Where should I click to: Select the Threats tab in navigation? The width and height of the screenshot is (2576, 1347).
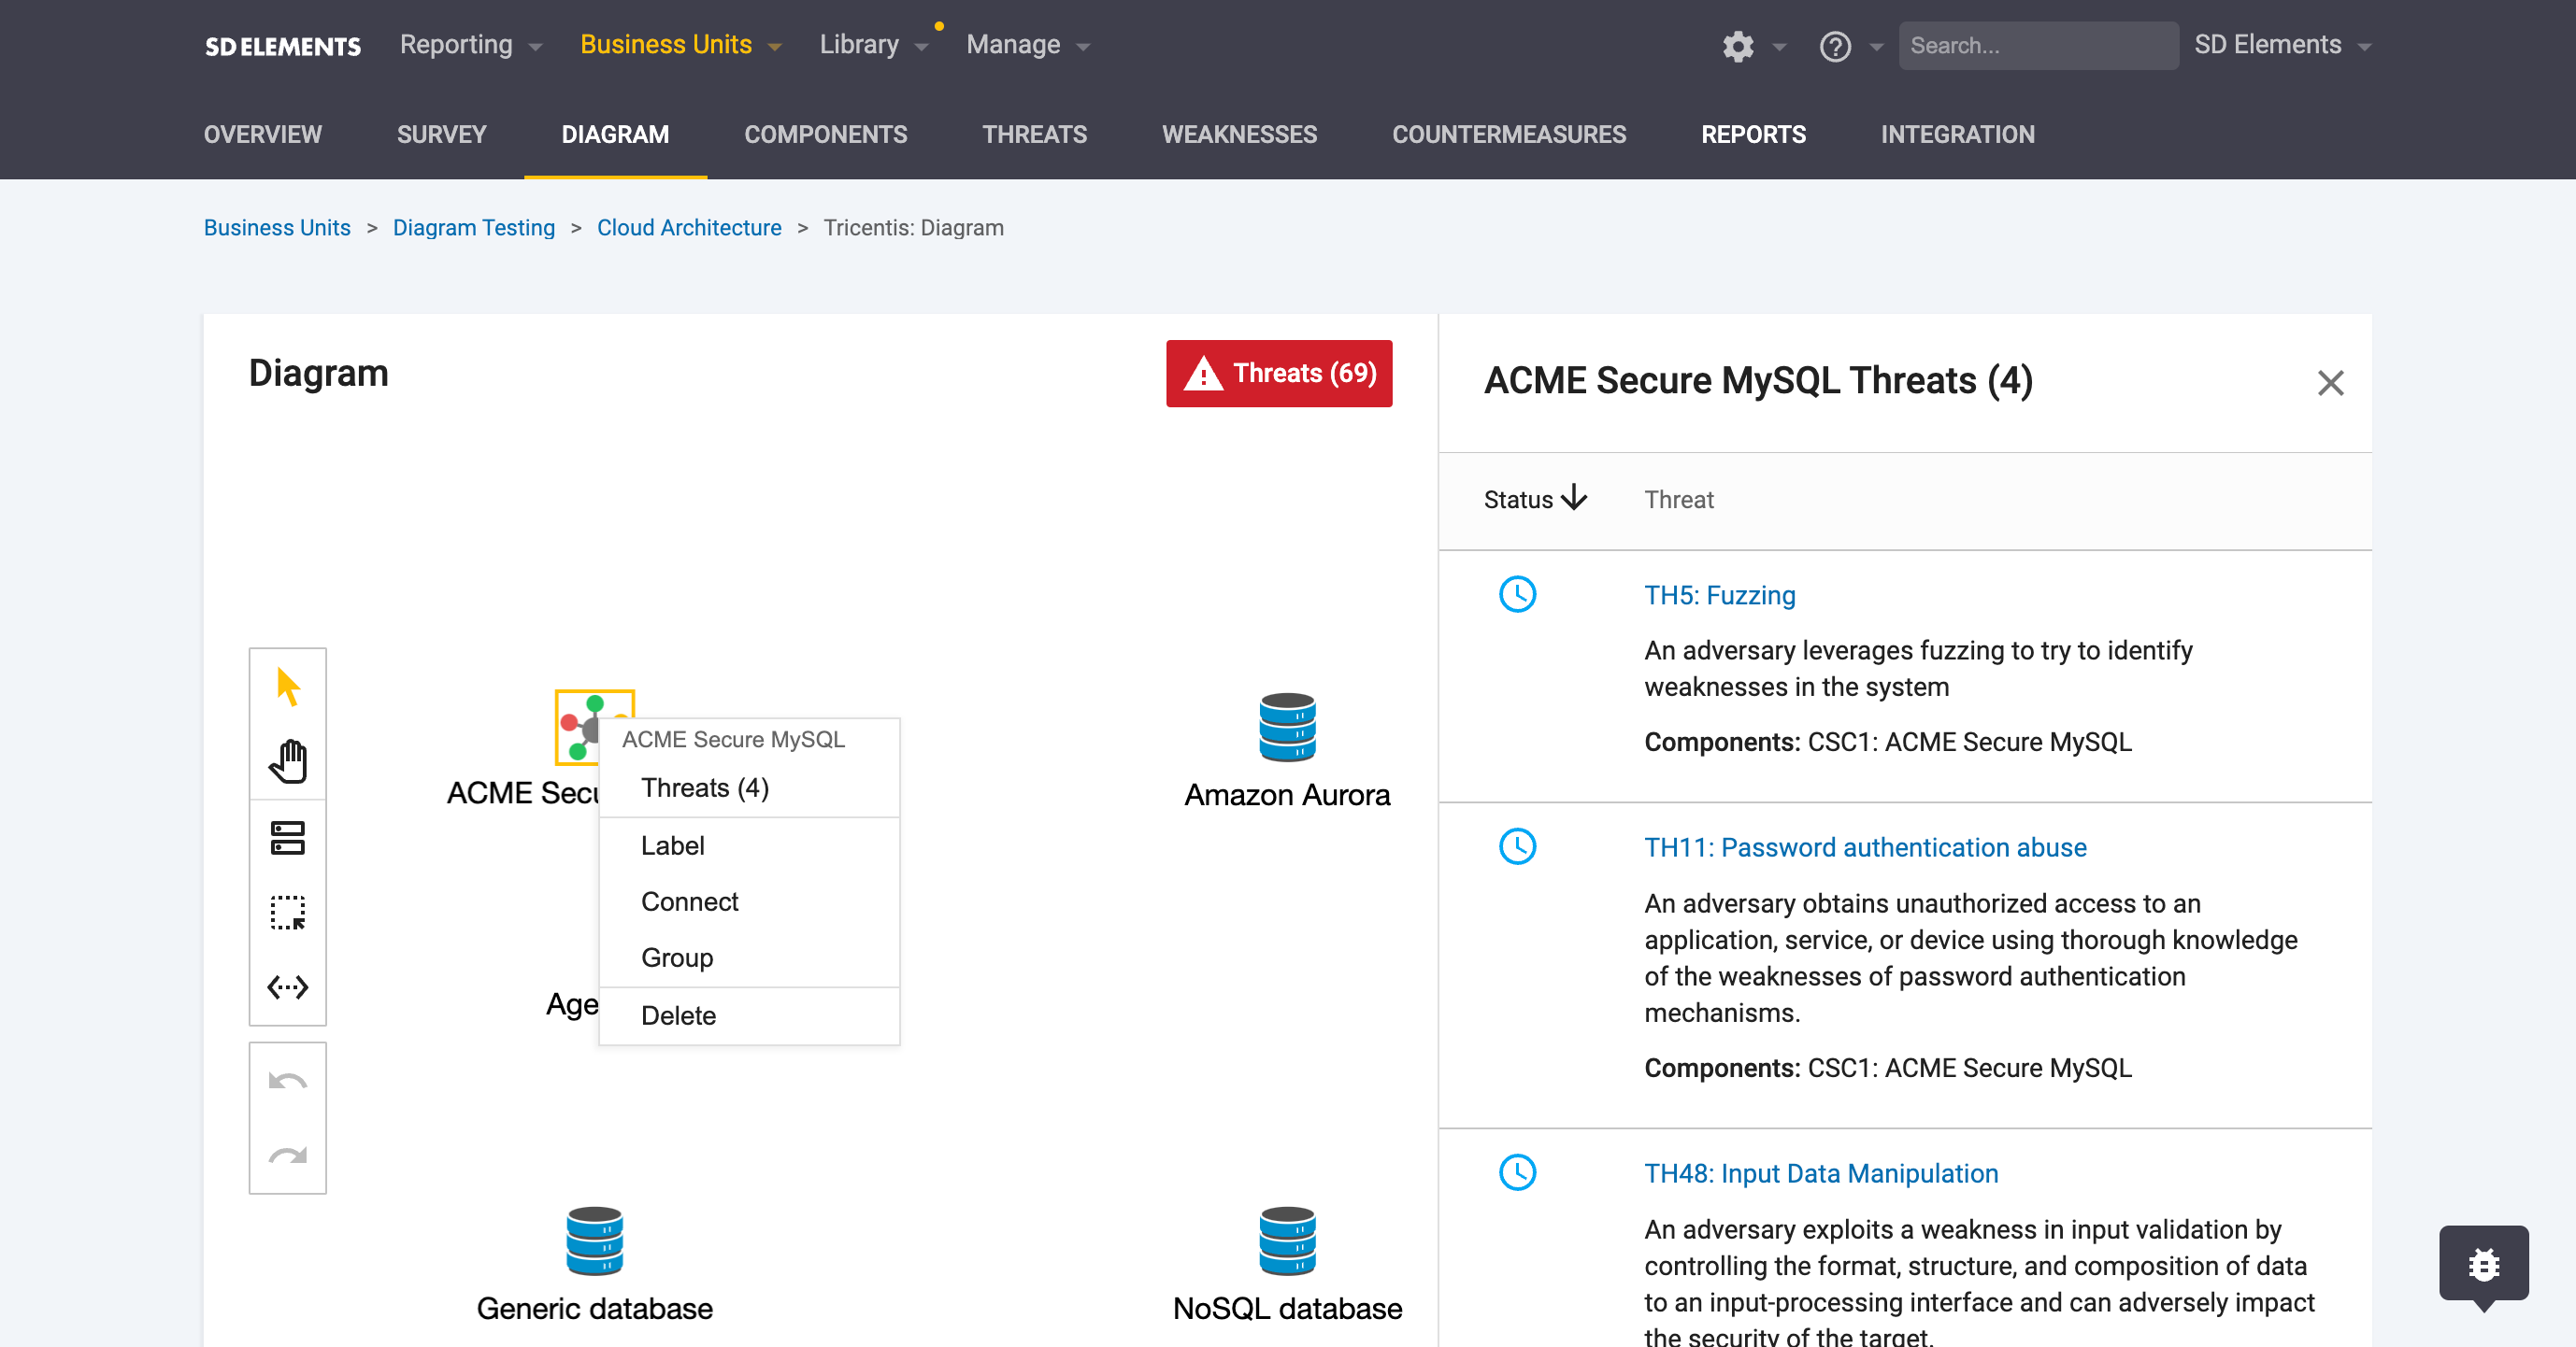(1038, 135)
